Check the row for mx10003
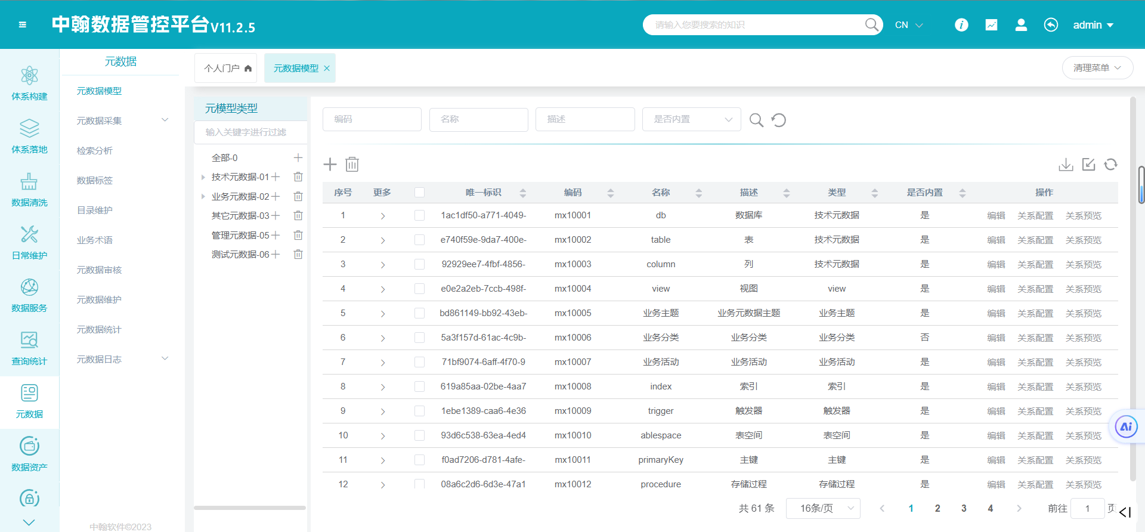 419,264
